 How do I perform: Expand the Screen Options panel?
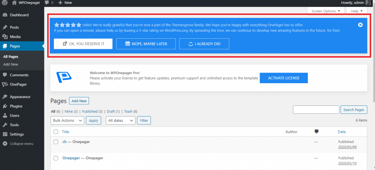(326, 11)
